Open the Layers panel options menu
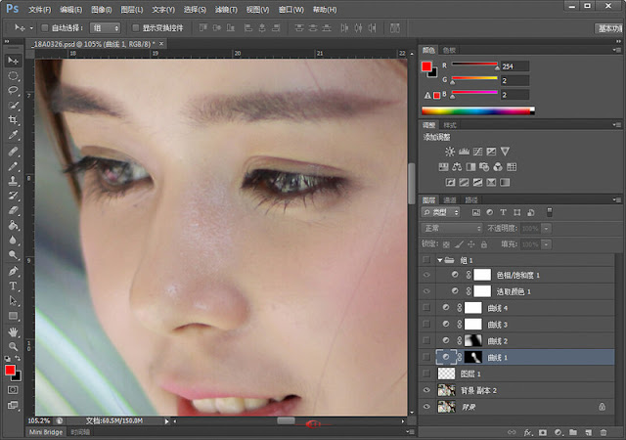 pyautogui.click(x=617, y=199)
